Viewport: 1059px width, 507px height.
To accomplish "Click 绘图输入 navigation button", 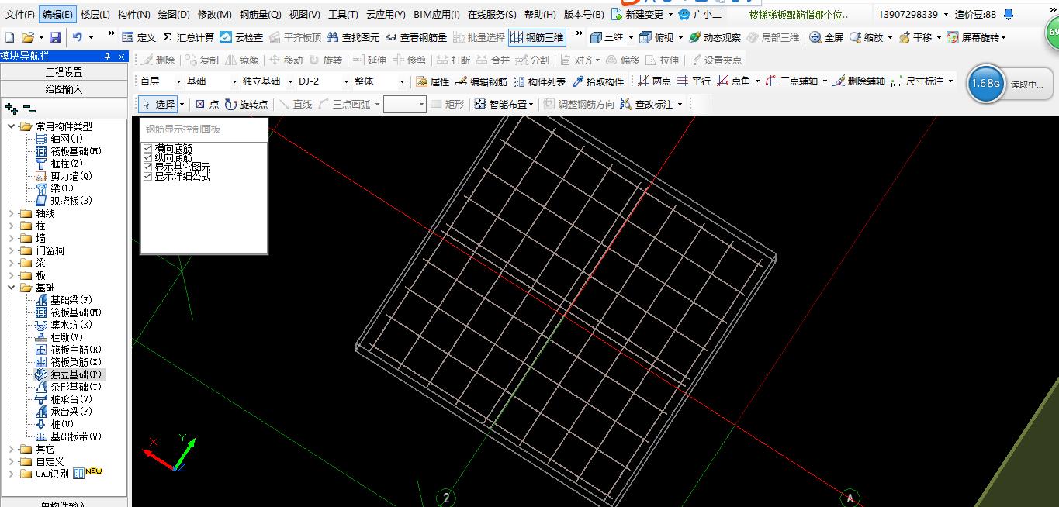I will click(x=64, y=89).
